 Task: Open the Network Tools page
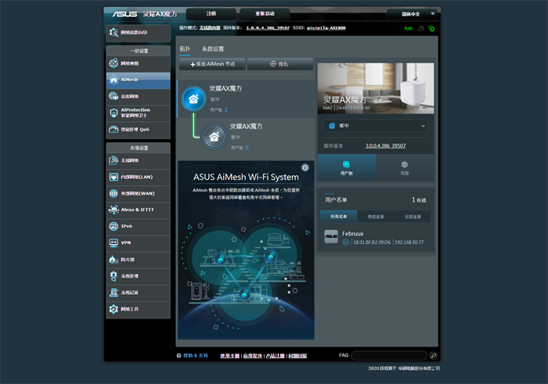point(138,309)
